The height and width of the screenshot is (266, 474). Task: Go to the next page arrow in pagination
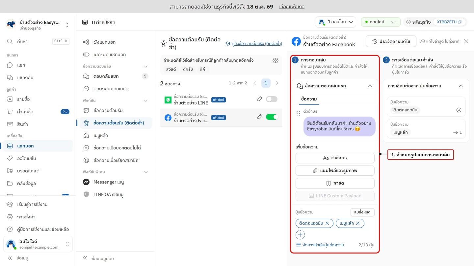277,83
